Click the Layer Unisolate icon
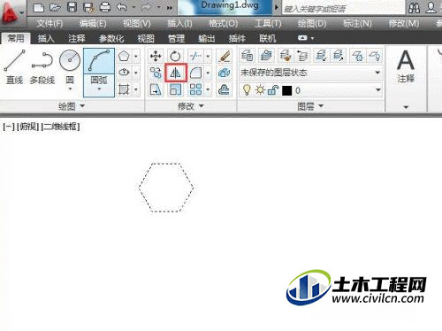Image resolution: width=442 pixels, height=331 pixels. pyautogui.click(x=339, y=56)
